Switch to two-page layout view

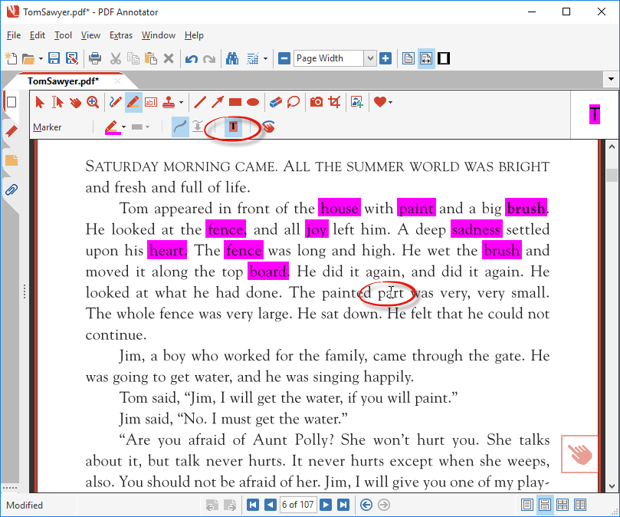(580, 505)
